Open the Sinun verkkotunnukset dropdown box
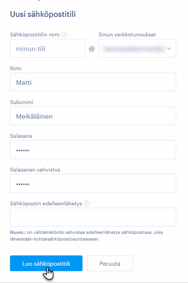This screenshot has width=188, height=283. (x=137, y=48)
